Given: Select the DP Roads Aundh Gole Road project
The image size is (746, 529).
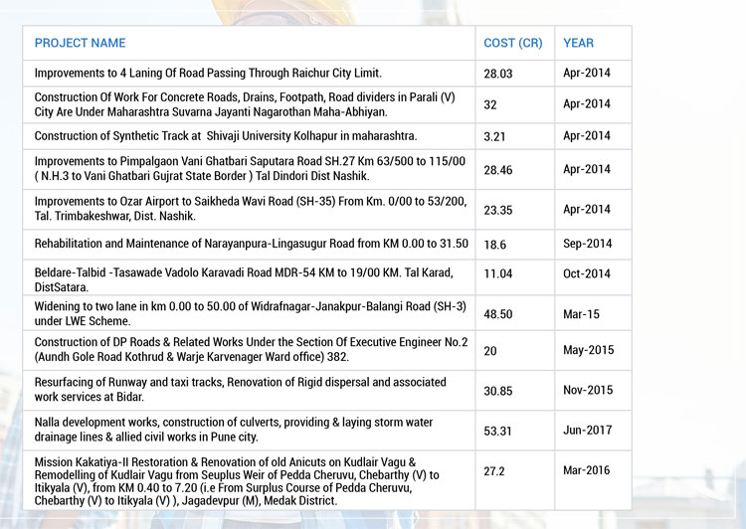Looking at the screenshot, I should (252, 349).
